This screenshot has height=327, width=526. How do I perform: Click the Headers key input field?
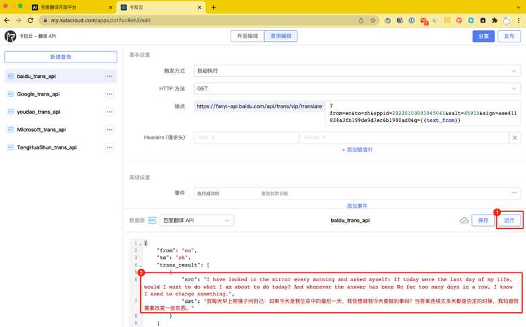tap(246, 137)
